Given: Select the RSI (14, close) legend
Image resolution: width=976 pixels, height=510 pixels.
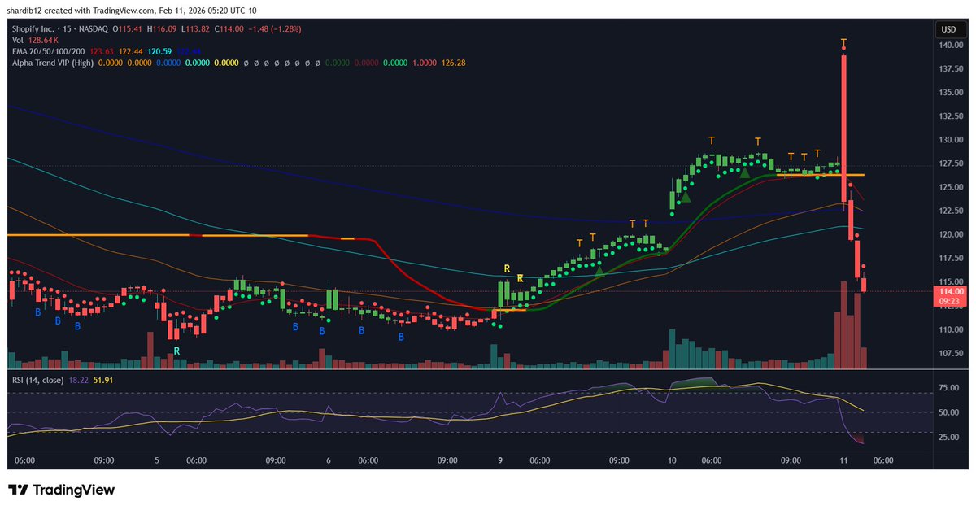Looking at the screenshot, I should point(39,379).
